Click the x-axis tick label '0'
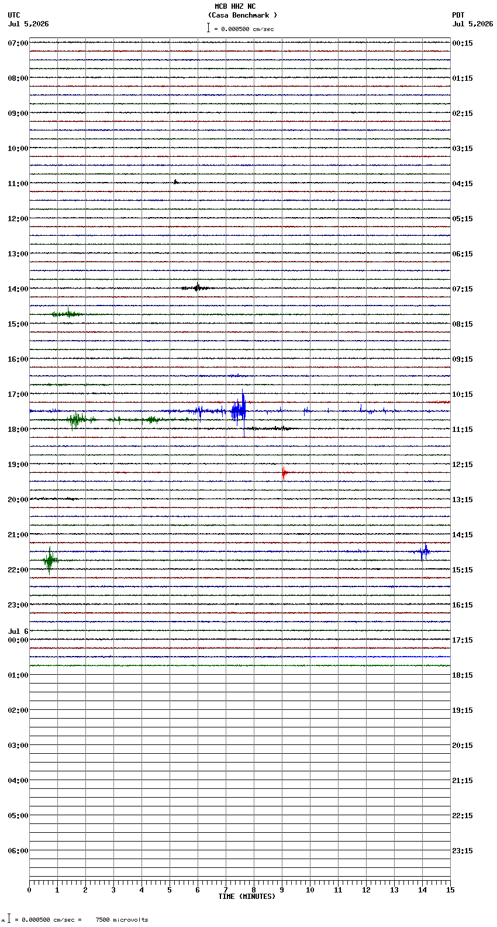Image resolution: width=497 pixels, height=927 pixels. click(x=29, y=890)
